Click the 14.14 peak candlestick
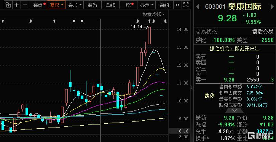Viewport: 276px width, 142px height. click(x=149, y=35)
